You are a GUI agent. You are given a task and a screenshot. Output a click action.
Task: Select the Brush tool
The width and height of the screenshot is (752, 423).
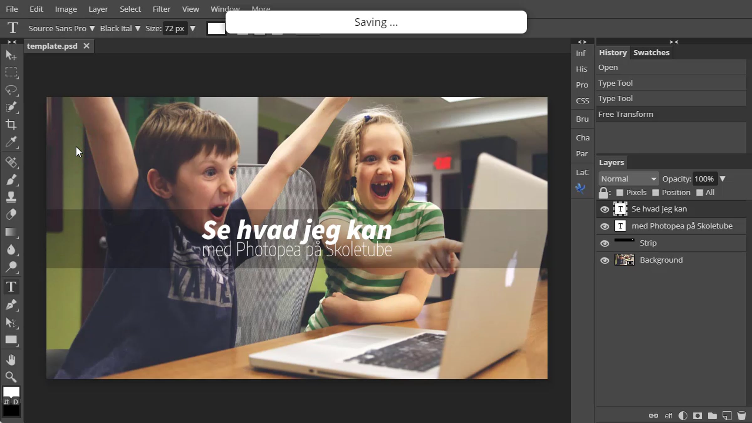(11, 180)
